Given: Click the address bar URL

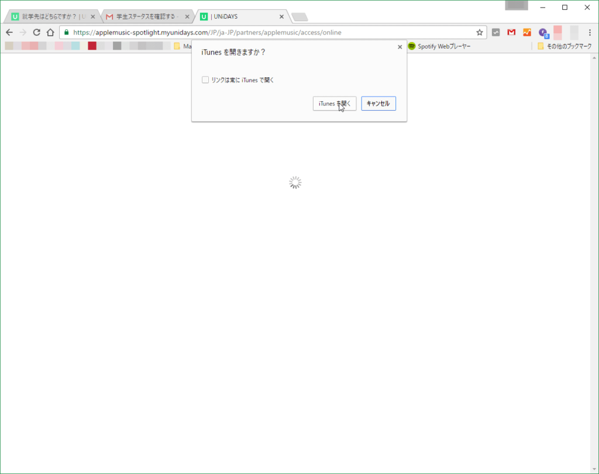Looking at the screenshot, I should click(208, 33).
